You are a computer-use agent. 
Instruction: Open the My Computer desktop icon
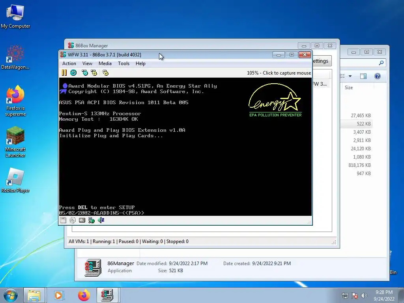point(15,16)
